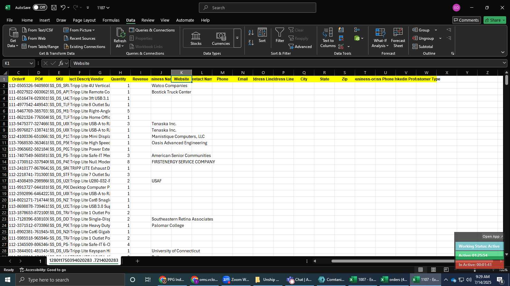The height and width of the screenshot is (286, 510).
Task: Open the File menu
Action: [10, 20]
